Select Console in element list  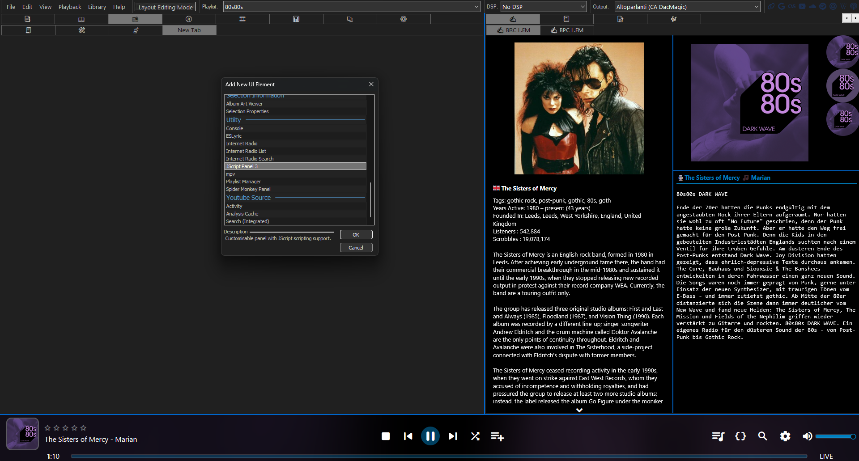[x=295, y=128]
